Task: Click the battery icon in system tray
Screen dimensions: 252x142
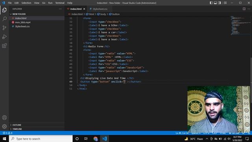Action: coord(220,139)
